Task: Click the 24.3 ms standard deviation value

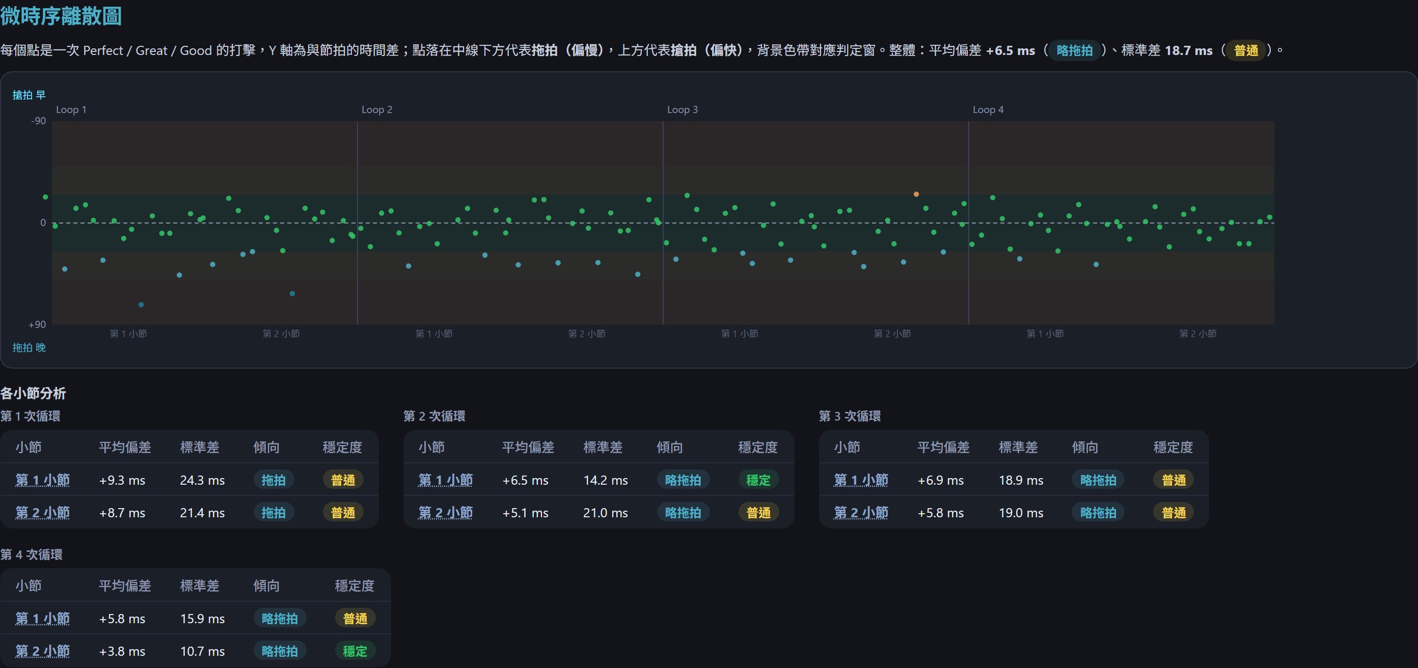Action: coord(202,480)
